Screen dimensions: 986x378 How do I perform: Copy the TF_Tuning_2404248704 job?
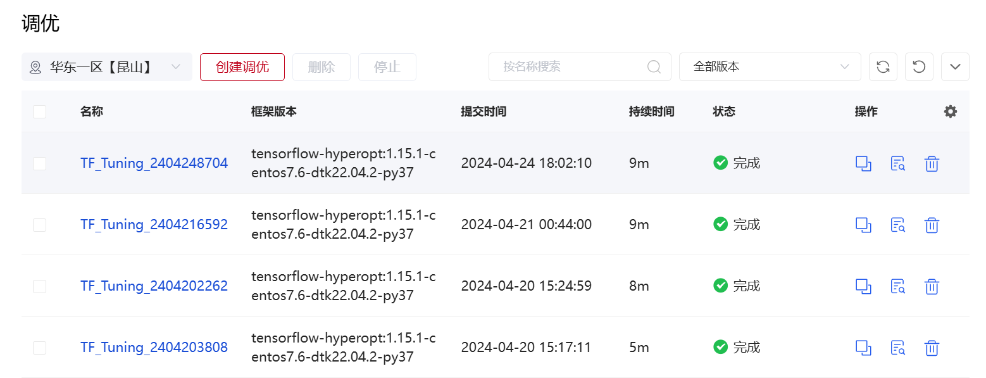[x=863, y=163]
